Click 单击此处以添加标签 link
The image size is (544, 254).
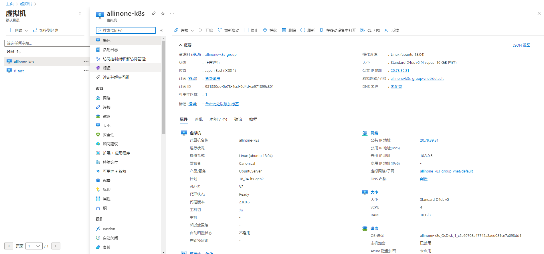coord(222,104)
